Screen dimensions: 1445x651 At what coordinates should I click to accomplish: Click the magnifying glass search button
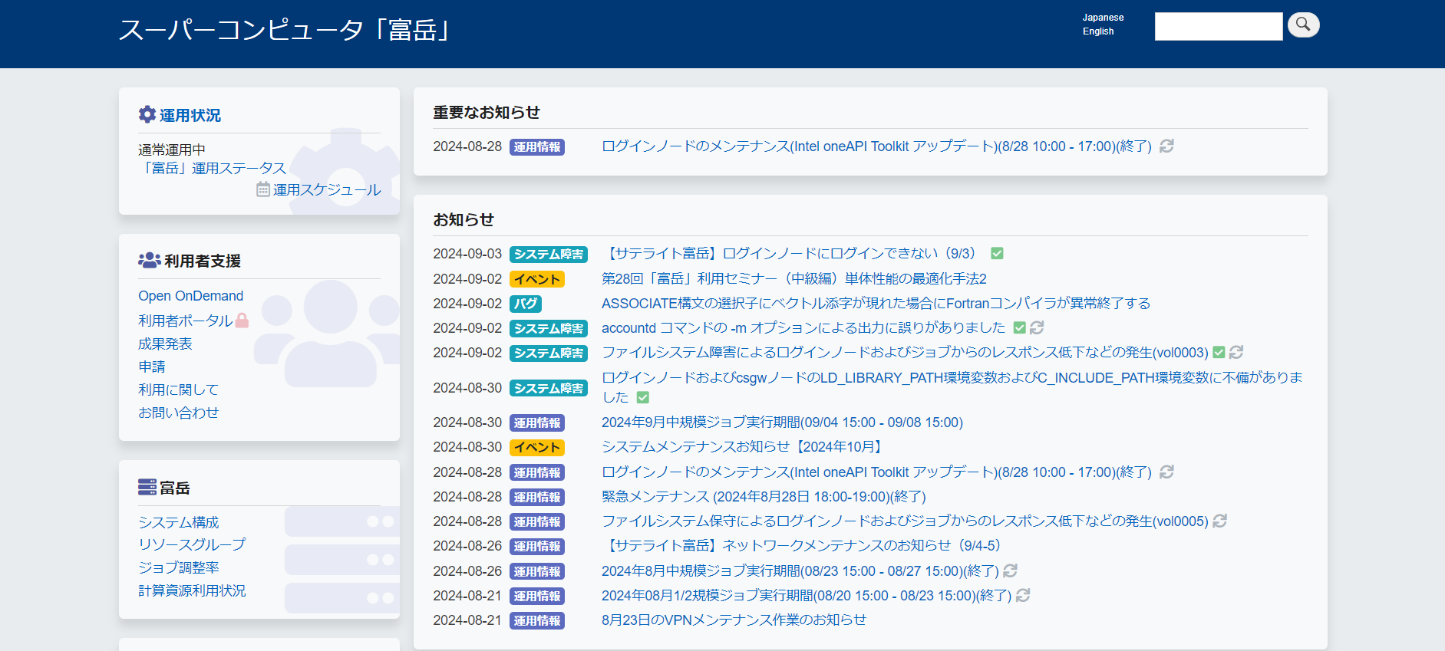(1302, 25)
